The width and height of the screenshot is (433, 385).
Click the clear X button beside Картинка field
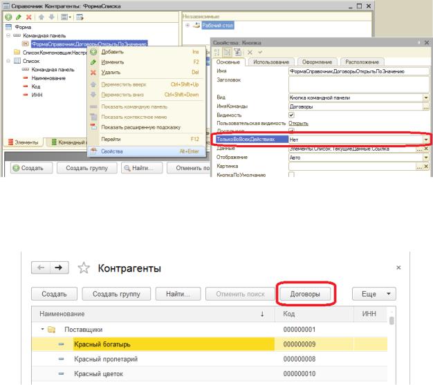[426, 167]
